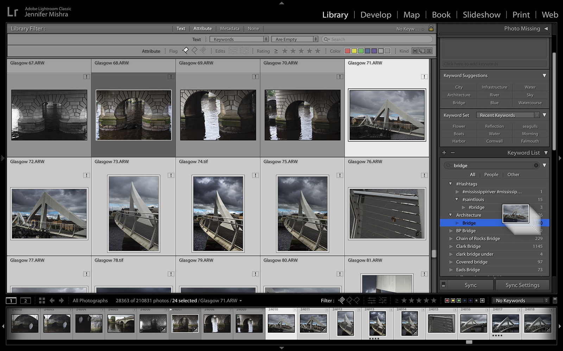Toggle the secondary window button labeled 2
Viewport: 563px width, 351px height.
[x=25, y=300]
